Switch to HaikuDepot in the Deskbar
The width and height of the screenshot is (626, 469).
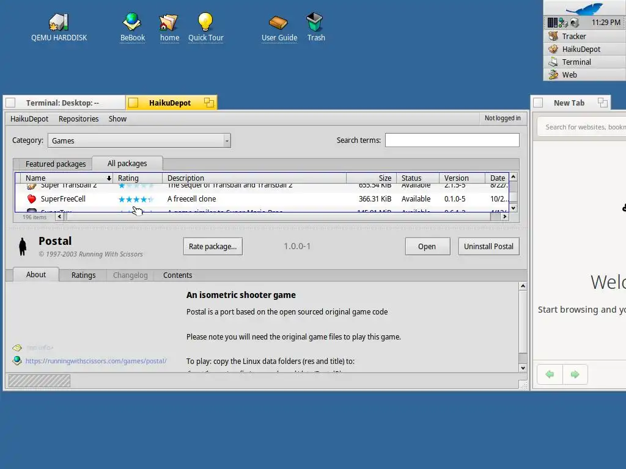(584, 49)
